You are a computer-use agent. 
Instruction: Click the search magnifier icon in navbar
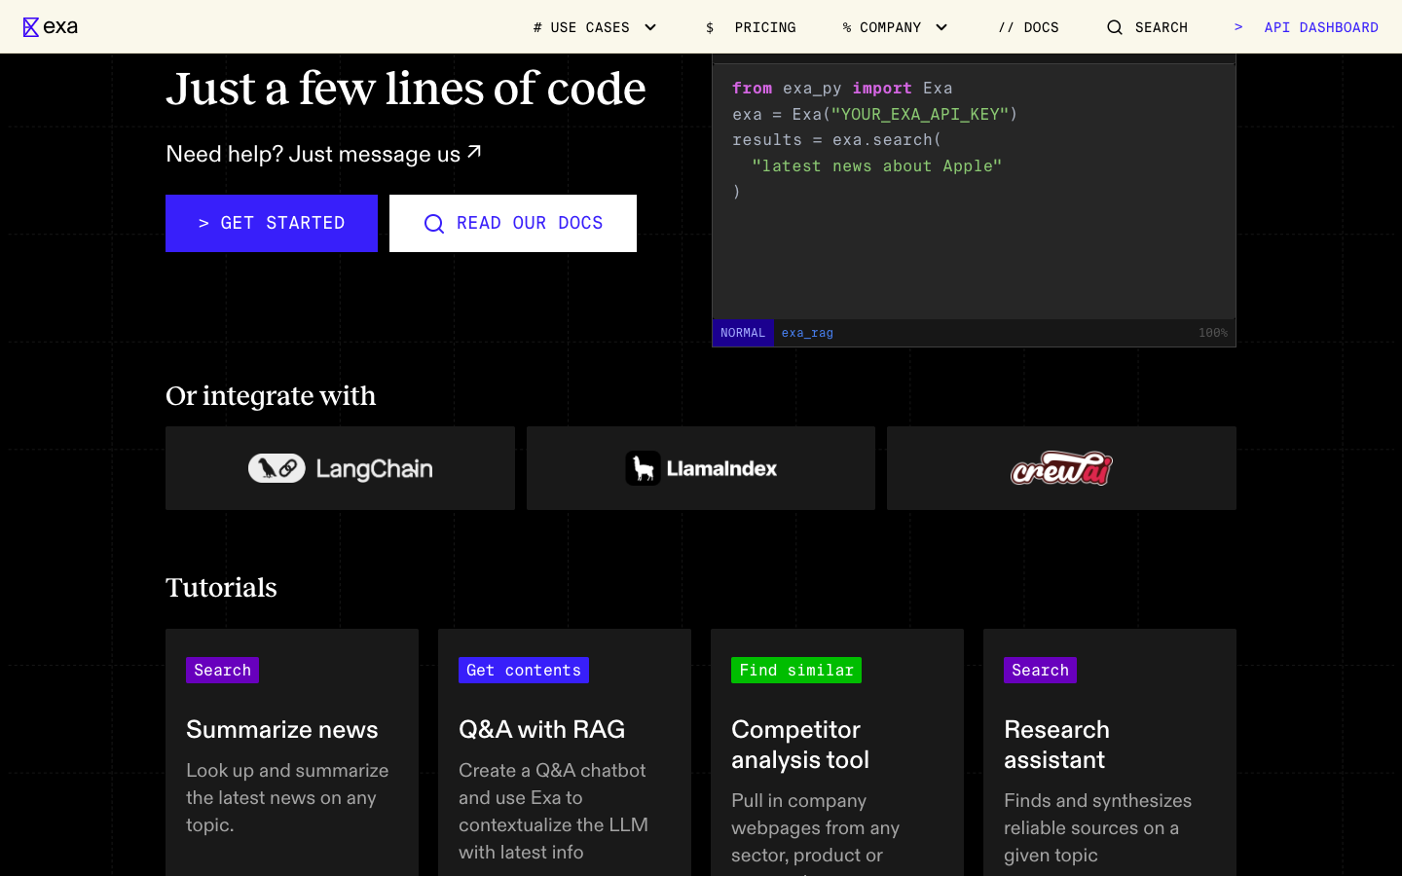(1115, 27)
